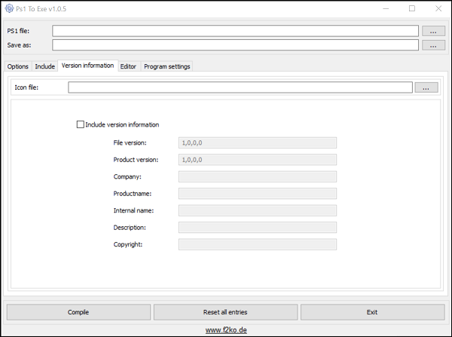Click the 'File version:' label
The image size is (452, 337).
tap(130, 142)
